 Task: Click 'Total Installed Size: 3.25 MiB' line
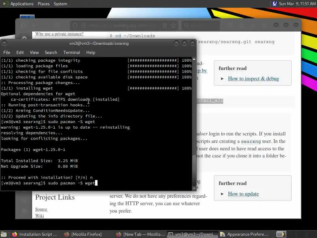[x=39, y=161]
